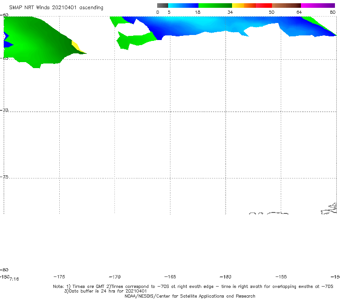Screen dimensions: 340x299
Task: Click the "80" color scale label
Action: (333, 12)
